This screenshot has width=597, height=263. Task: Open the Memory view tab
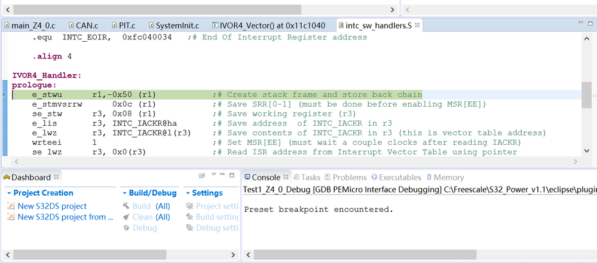(448, 177)
